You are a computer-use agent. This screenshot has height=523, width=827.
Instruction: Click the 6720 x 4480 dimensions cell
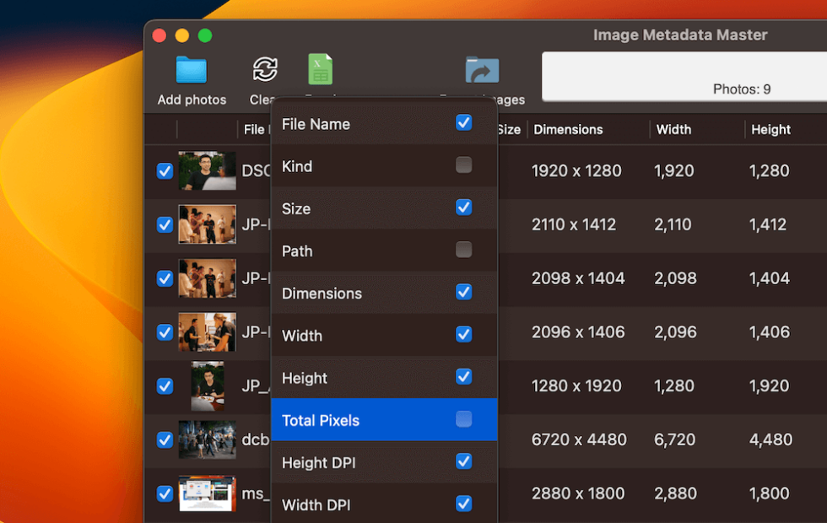(579, 439)
